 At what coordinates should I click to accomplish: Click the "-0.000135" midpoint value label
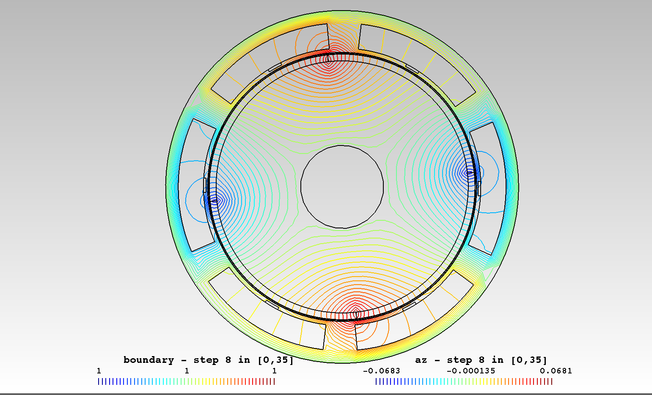(x=471, y=370)
